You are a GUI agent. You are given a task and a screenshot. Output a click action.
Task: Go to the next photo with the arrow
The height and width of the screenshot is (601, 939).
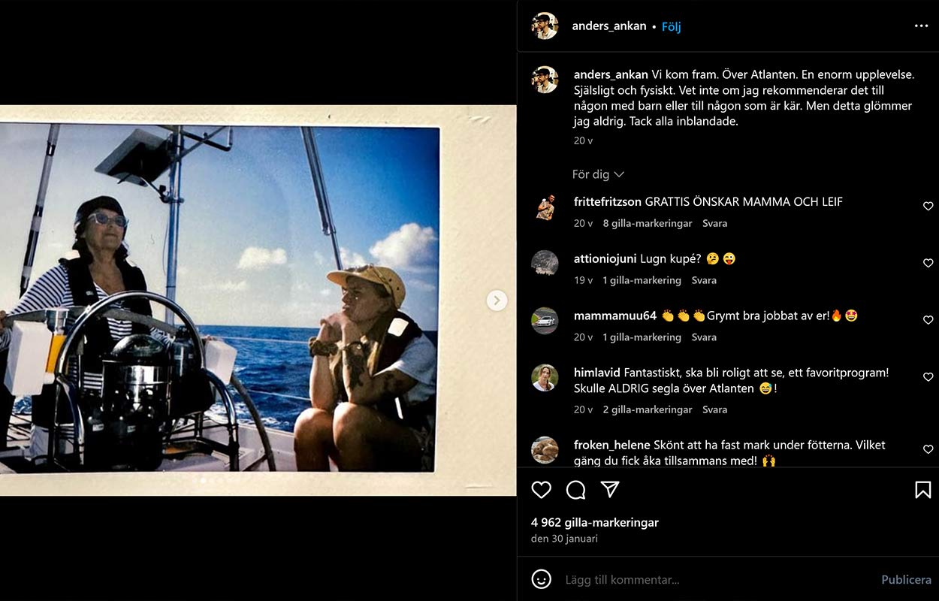(497, 300)
